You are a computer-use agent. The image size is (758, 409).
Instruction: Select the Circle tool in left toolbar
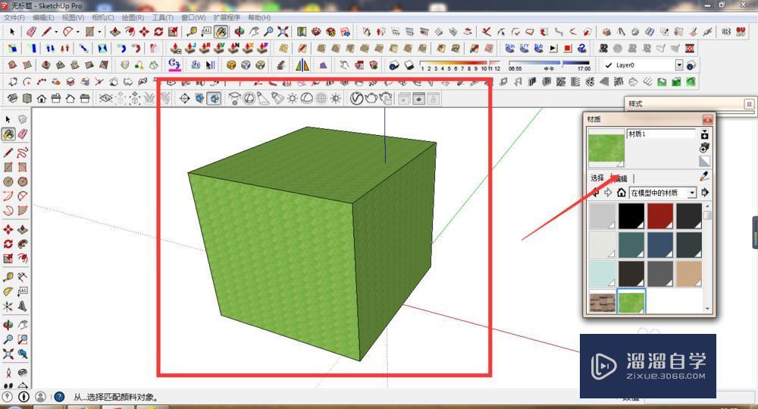8,181
